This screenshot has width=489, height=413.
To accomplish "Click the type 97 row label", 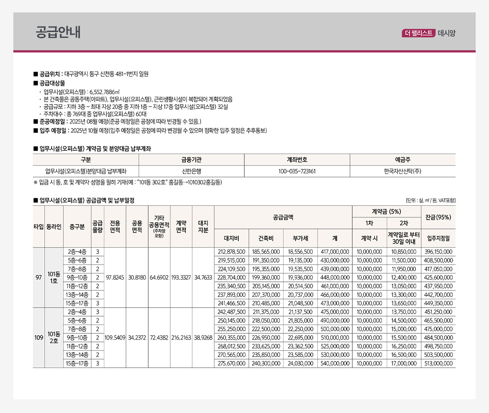I will [38, 277].
